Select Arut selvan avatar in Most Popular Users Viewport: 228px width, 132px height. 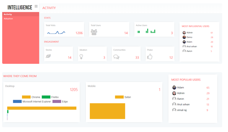tap(174, 104)
